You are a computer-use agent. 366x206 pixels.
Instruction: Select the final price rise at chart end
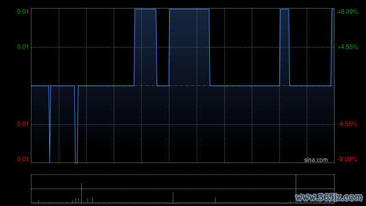[332, 47]
